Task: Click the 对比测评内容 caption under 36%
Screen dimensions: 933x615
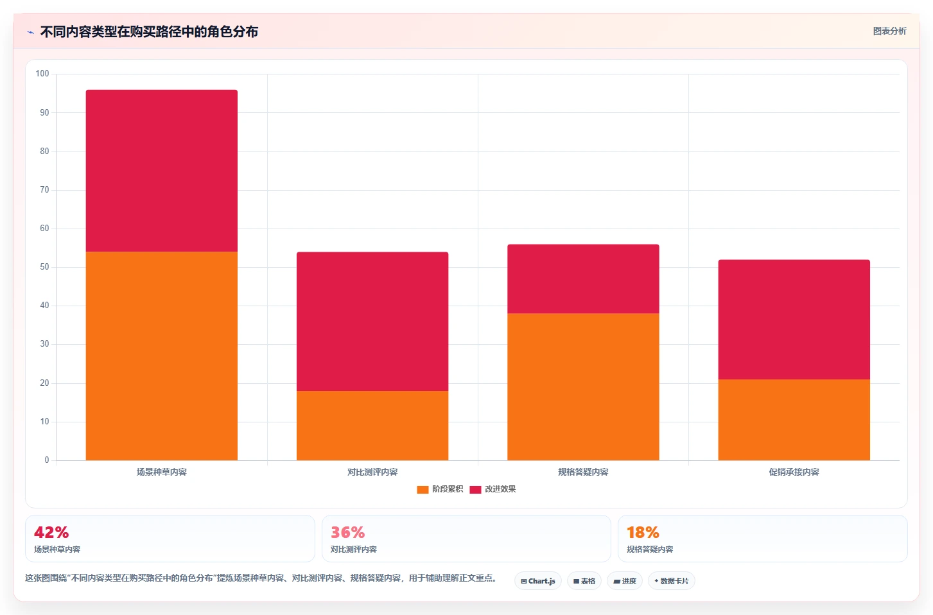Action: click(x=354, y=550)
